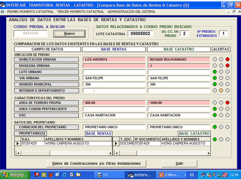Click the red alert light for MANZANA URBANA
The height and width of the screenshot is (180, 241).
point(227,66)
